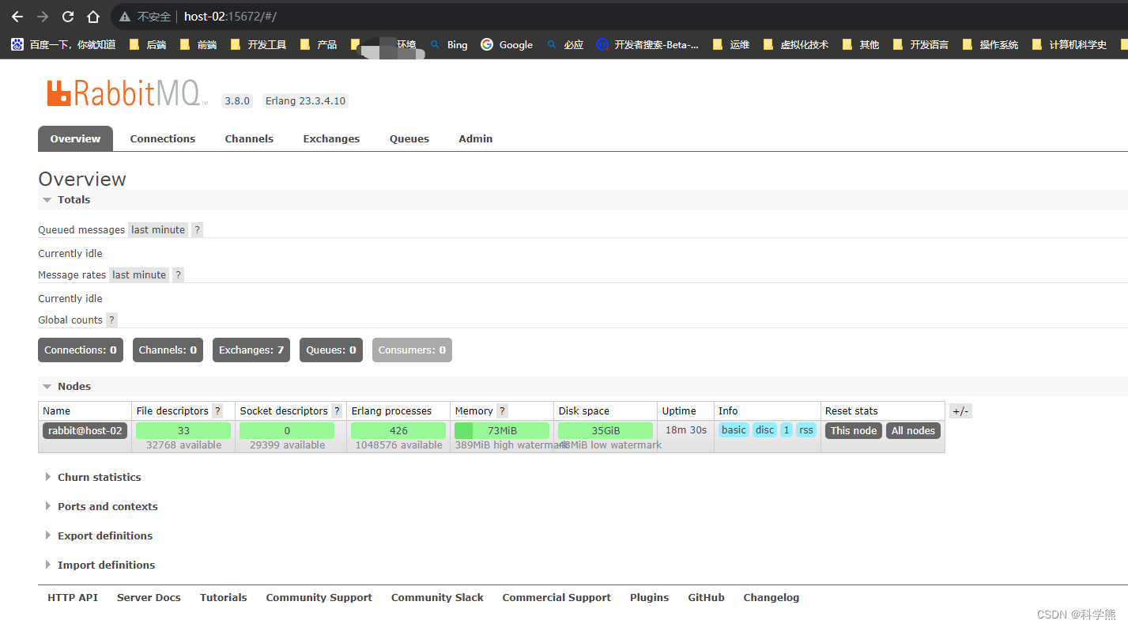Click the address bar URL host-02:15672
Image resolution: width=1128 pixels, height=628 pixels.
coord(230,17)
